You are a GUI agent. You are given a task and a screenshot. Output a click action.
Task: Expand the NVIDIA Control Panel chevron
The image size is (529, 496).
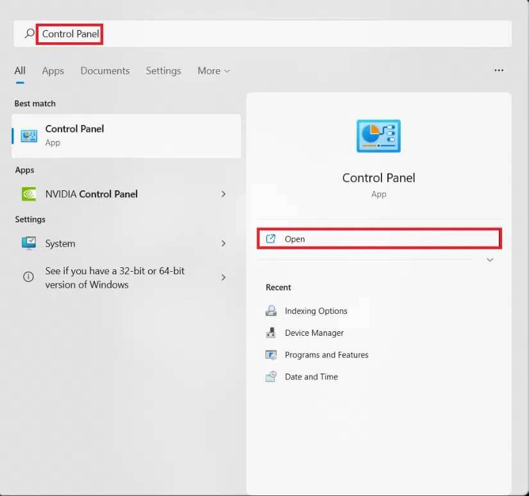(223, 194)
